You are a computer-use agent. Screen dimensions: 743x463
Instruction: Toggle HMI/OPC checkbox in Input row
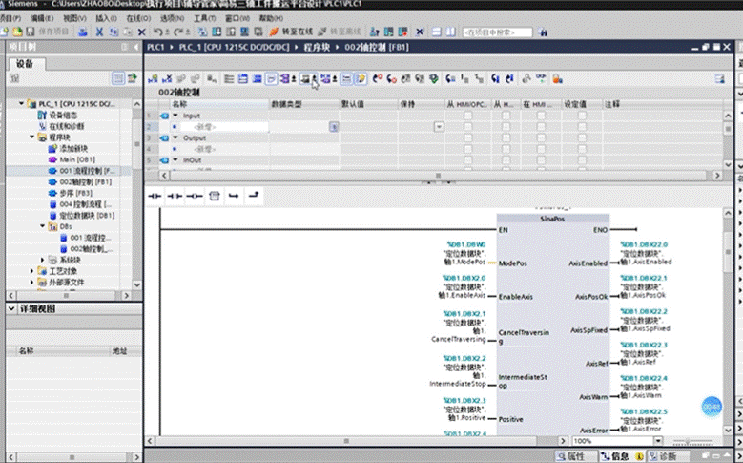[x=467, y=116]
